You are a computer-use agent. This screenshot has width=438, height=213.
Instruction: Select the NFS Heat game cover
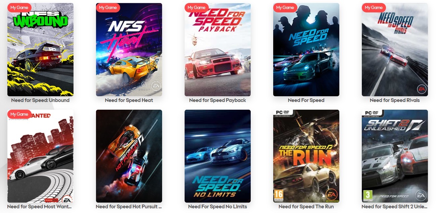pyautogui.click(x=129, y=50)
